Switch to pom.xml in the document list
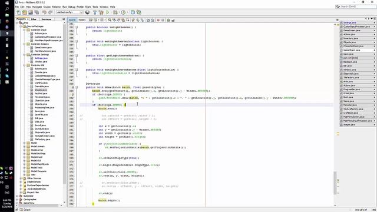 click(358, 58)
